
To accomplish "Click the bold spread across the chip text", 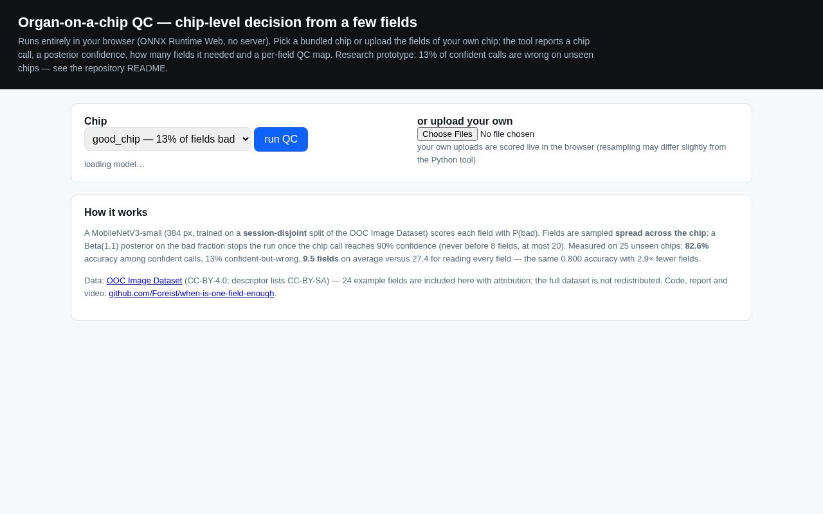I will pyautogui.click(x=660, y=233).
